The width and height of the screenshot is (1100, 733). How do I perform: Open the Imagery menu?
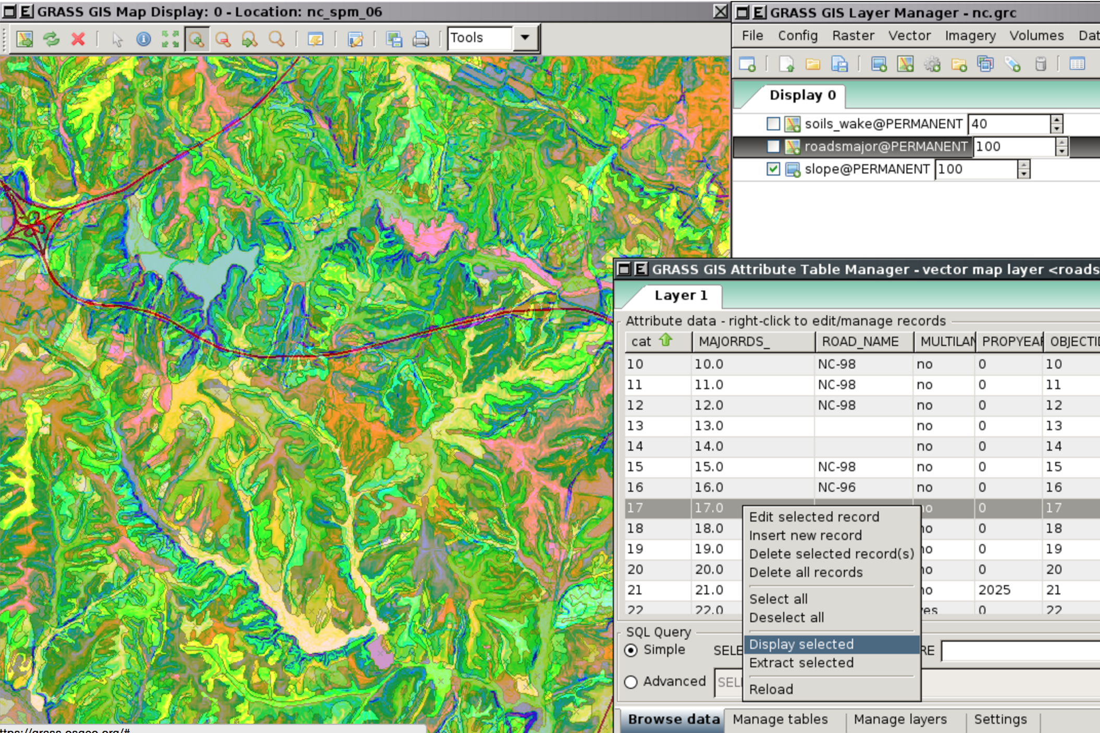point(970,35)
